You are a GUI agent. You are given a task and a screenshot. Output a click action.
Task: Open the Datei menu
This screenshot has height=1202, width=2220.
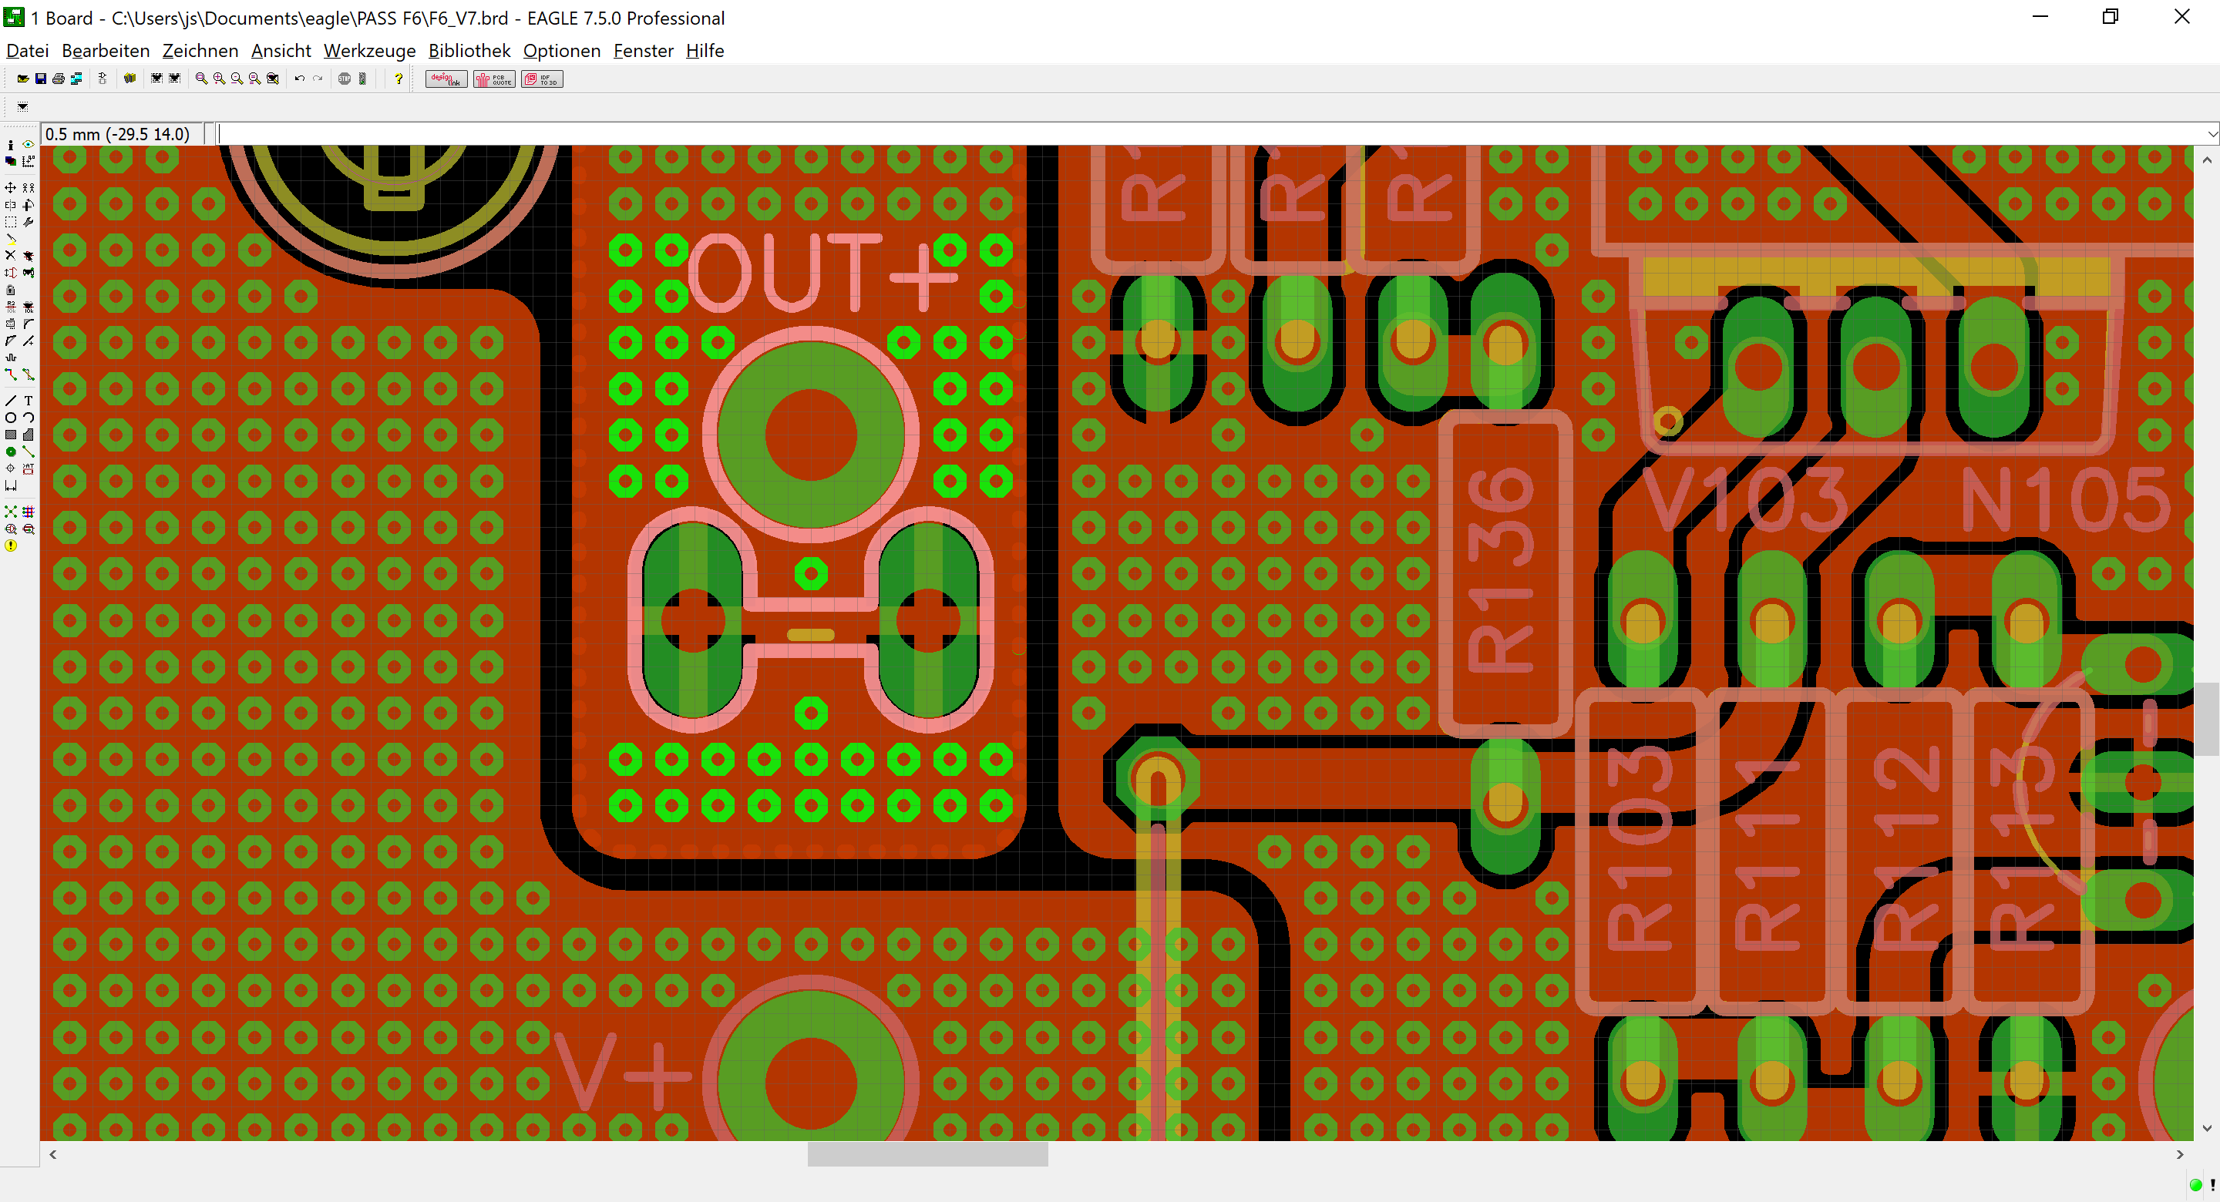(27, 51)
